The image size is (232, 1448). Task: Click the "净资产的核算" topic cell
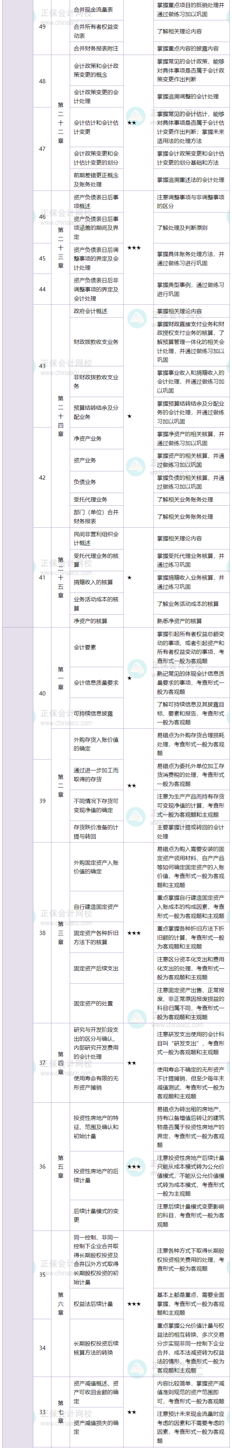pos(97,621)
